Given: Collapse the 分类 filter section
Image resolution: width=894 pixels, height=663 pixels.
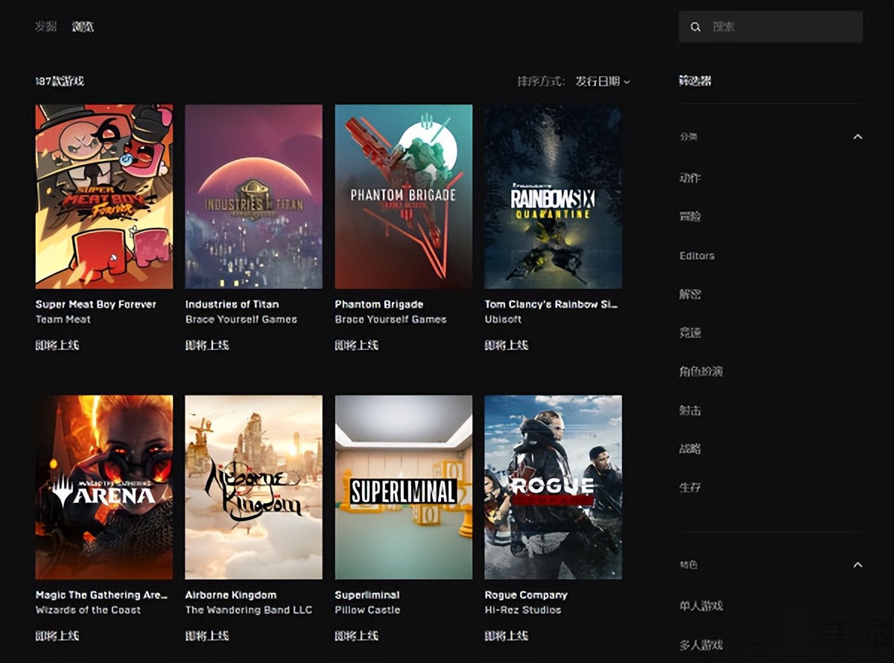Looking at the screenshot, I should (857, 136).
